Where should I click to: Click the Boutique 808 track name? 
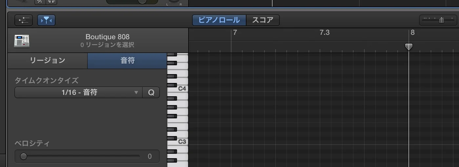[108, 37]
